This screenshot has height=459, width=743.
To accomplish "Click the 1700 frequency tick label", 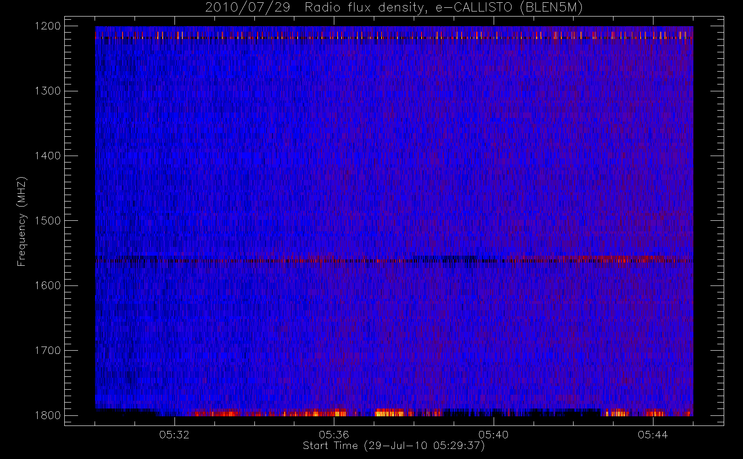I will click(x=48, y=351).
